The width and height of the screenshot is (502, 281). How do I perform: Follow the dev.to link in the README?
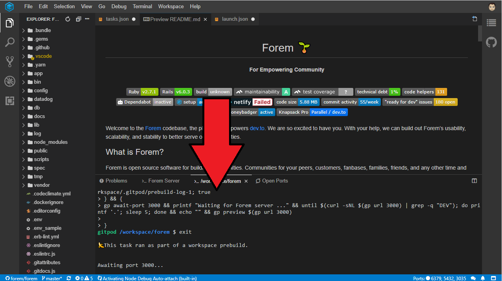[257, 129]
